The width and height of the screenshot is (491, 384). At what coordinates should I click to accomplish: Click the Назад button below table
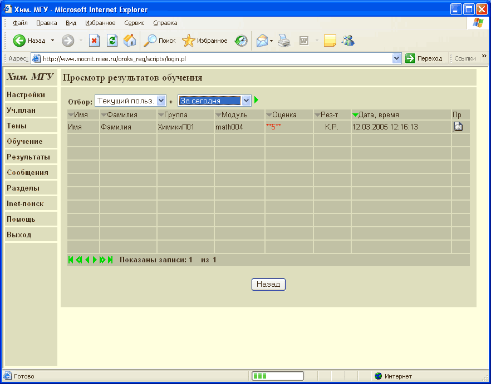268,284
